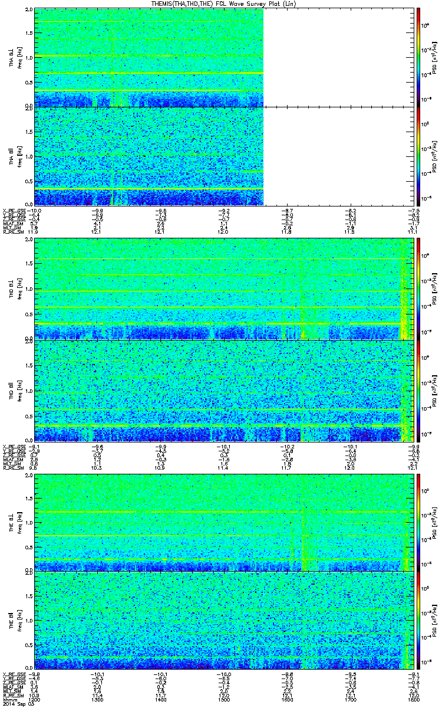Click the '0.5' frequency tick of the THE B-parallel panel
442x708 pixels.
point(28,645)
